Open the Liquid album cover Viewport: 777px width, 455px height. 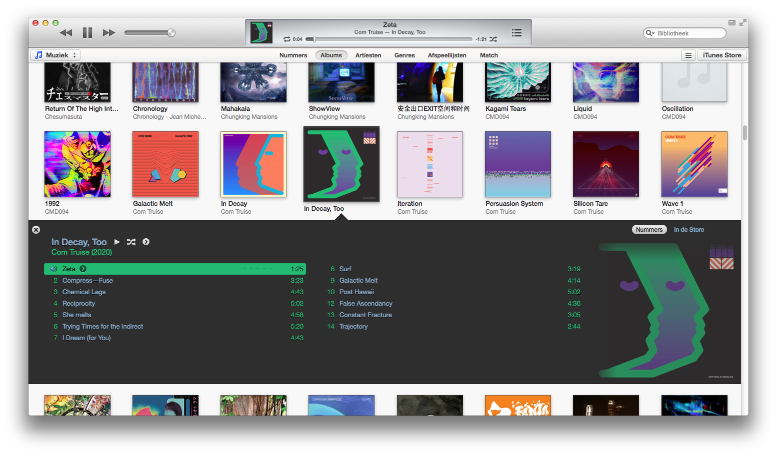coord(606,82)
